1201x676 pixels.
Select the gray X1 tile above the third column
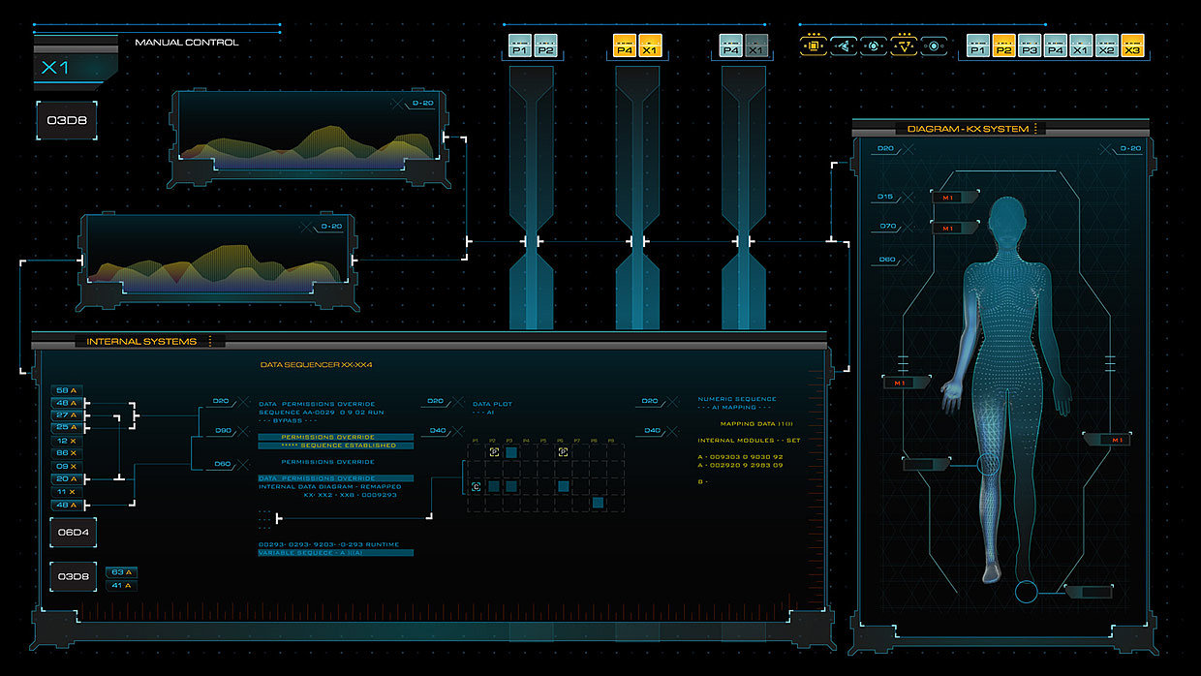tap(756, 46)
